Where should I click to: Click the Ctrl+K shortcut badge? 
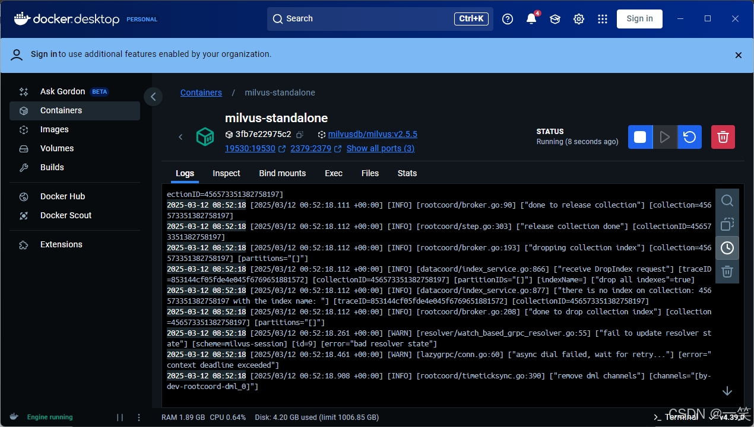point(471,19)
